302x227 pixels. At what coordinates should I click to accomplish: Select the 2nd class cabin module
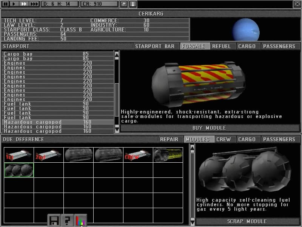coord(49,155)
